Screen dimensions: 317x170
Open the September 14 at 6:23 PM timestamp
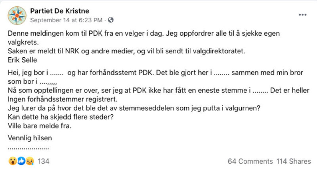coord(66,20)
